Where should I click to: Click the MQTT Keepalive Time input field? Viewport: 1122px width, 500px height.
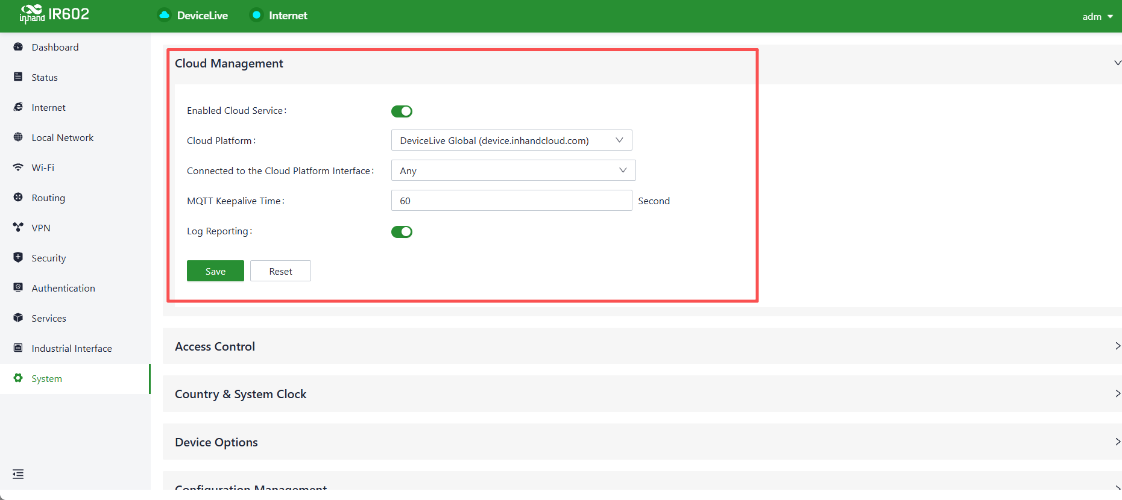pyautogui.click(x=511, y=201)
